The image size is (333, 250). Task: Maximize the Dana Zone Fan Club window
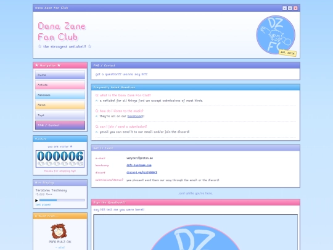tap(290, 8)
